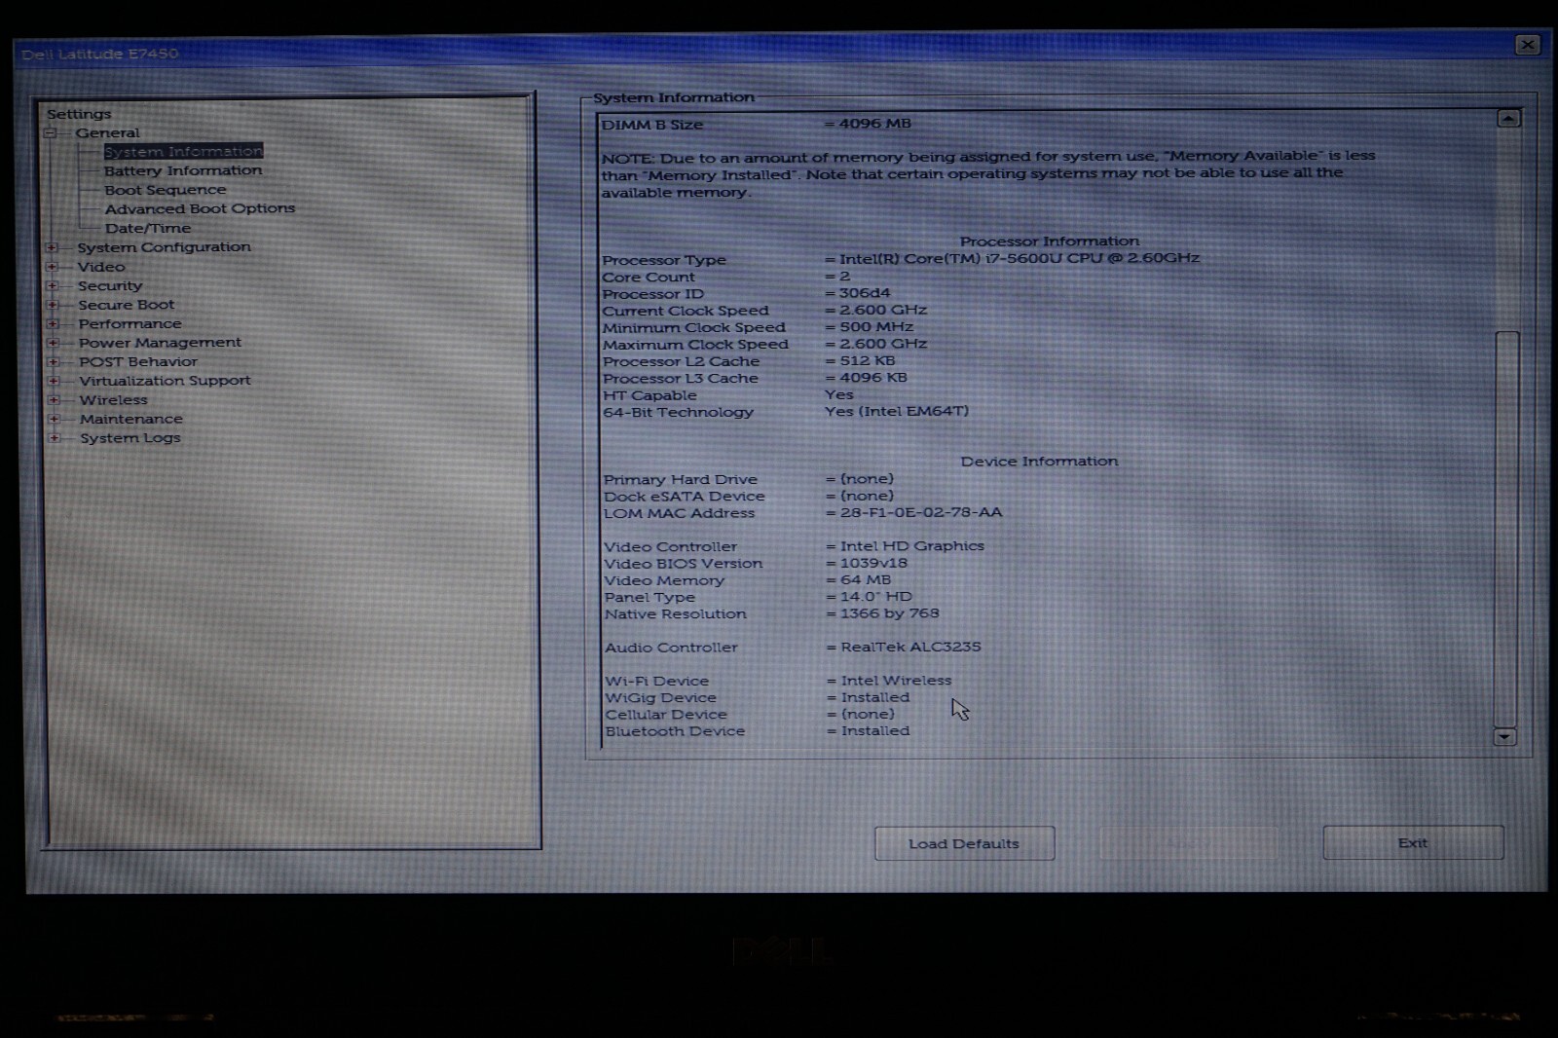The width and height of the screenshot is (1558, 1038).
Task: Select the System Configuration label
Action: (164, 247)
